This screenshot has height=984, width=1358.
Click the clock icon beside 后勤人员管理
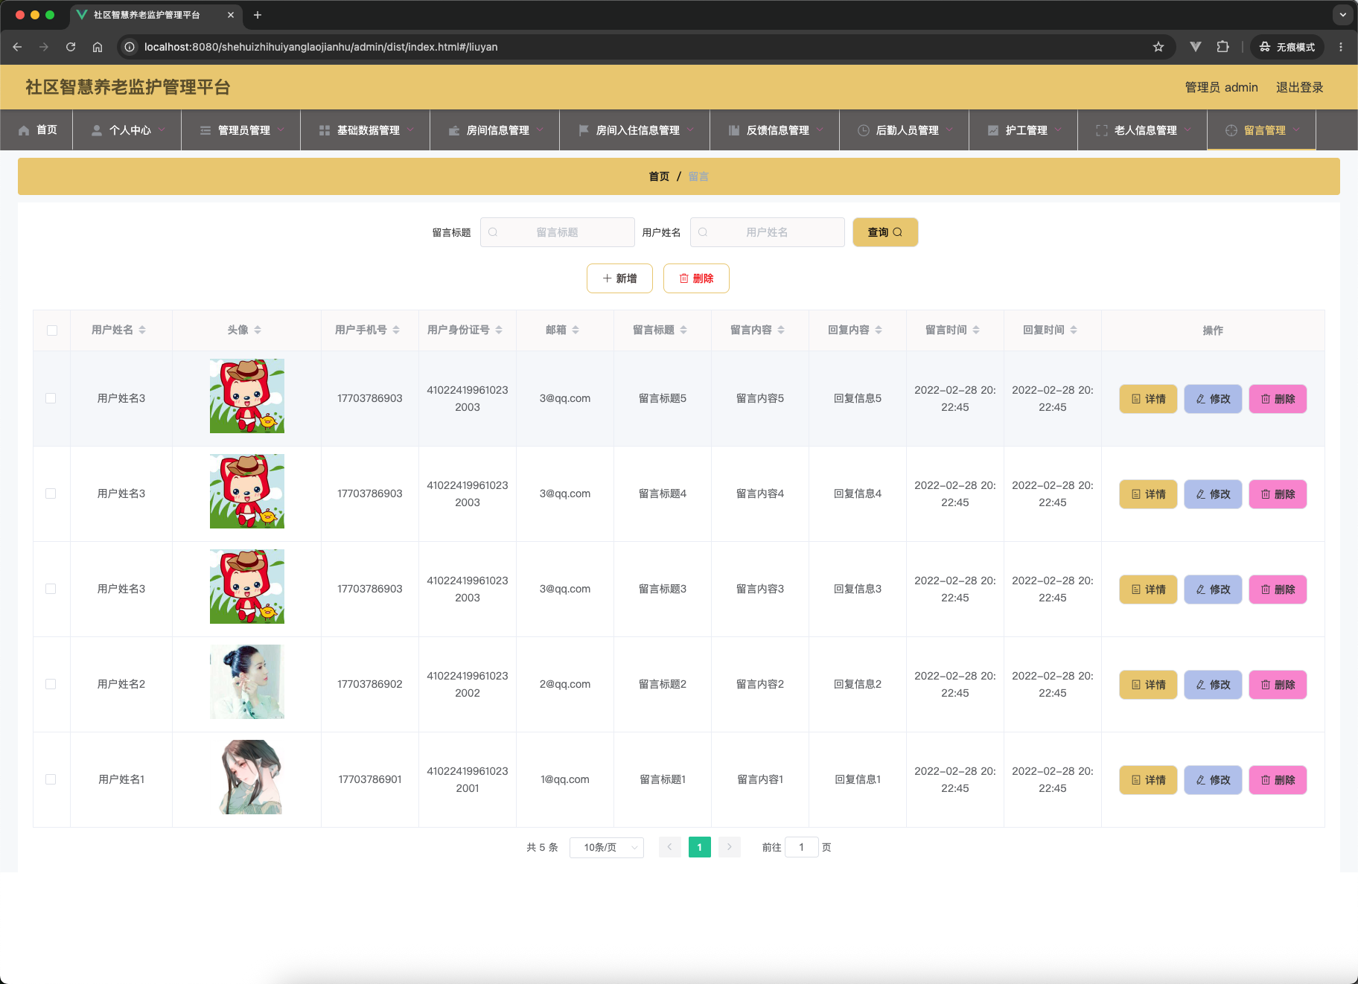(x=864, y=130)
